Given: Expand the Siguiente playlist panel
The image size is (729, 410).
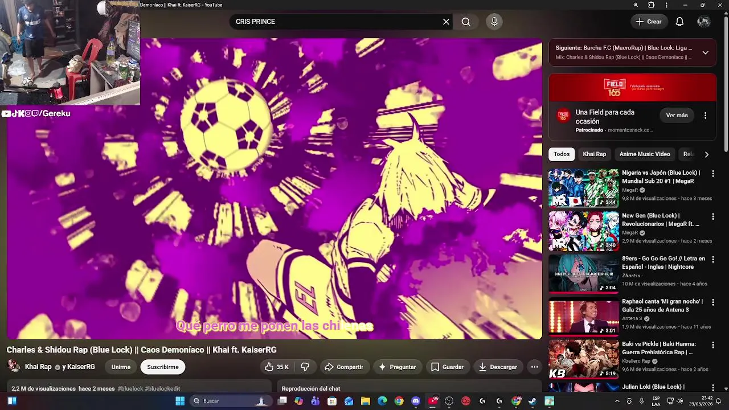Looking at the screenshot, I should pos(705,52).
